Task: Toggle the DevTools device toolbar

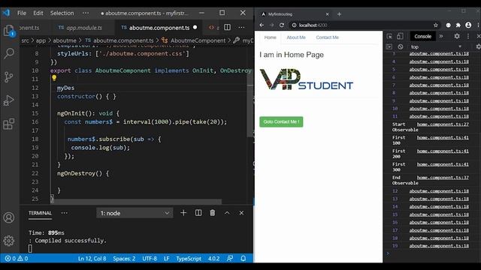Action: (x=400, y=36)
